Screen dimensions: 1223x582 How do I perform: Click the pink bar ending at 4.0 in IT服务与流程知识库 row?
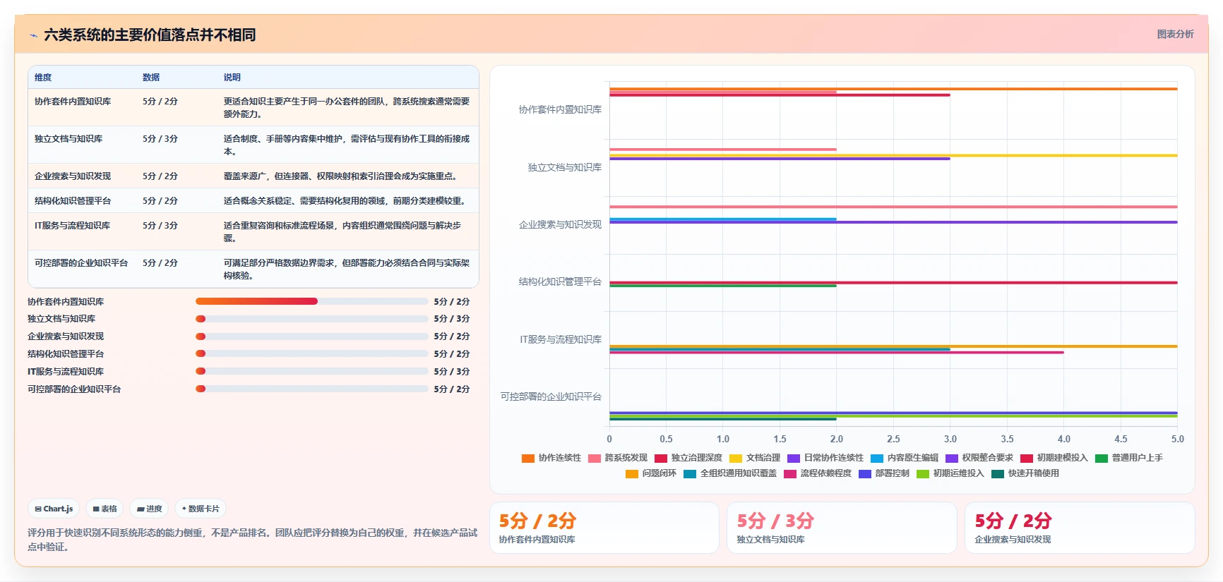(837, 352)
